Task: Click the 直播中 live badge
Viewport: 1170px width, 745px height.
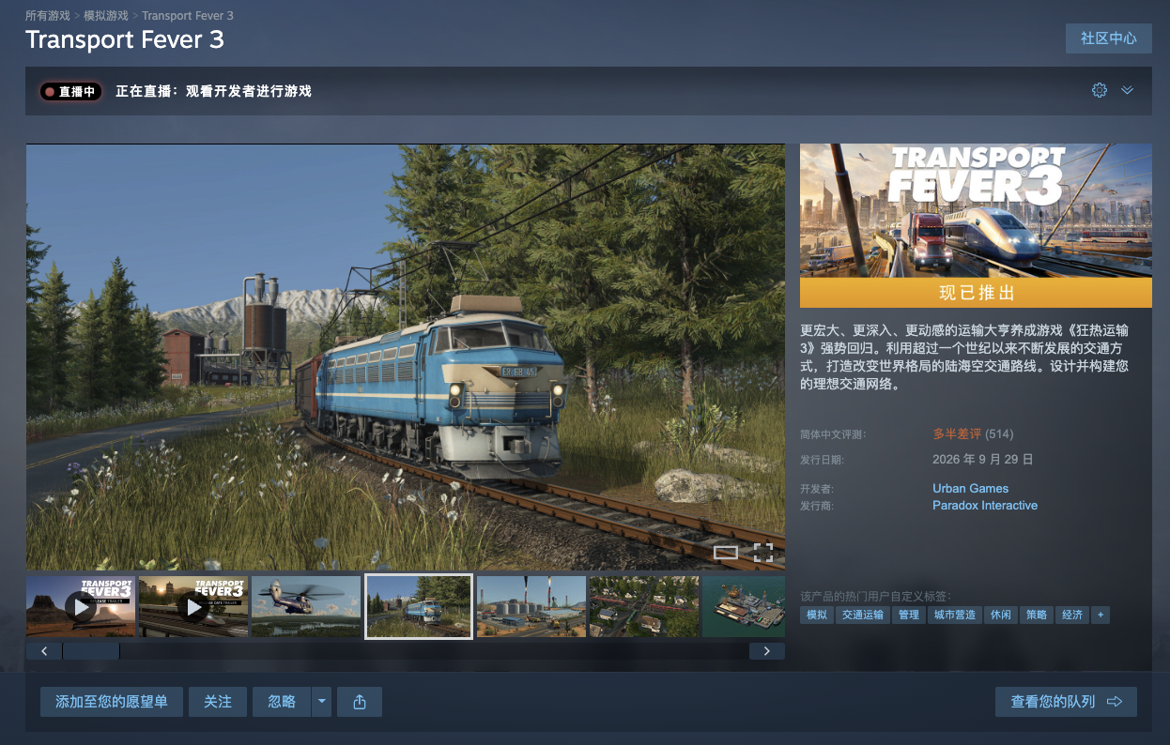Action: coord(70,92)
